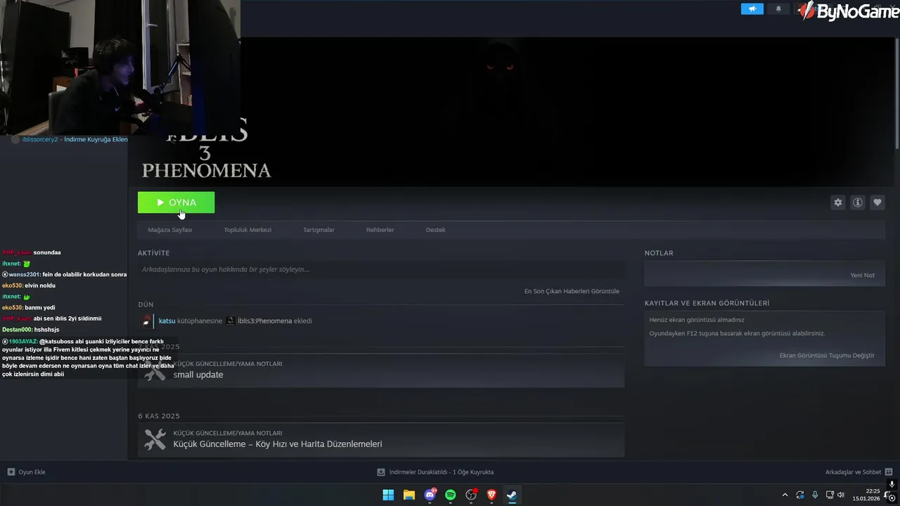
Task: Switch to the Rehberler tab
Action: click(380, 230)
